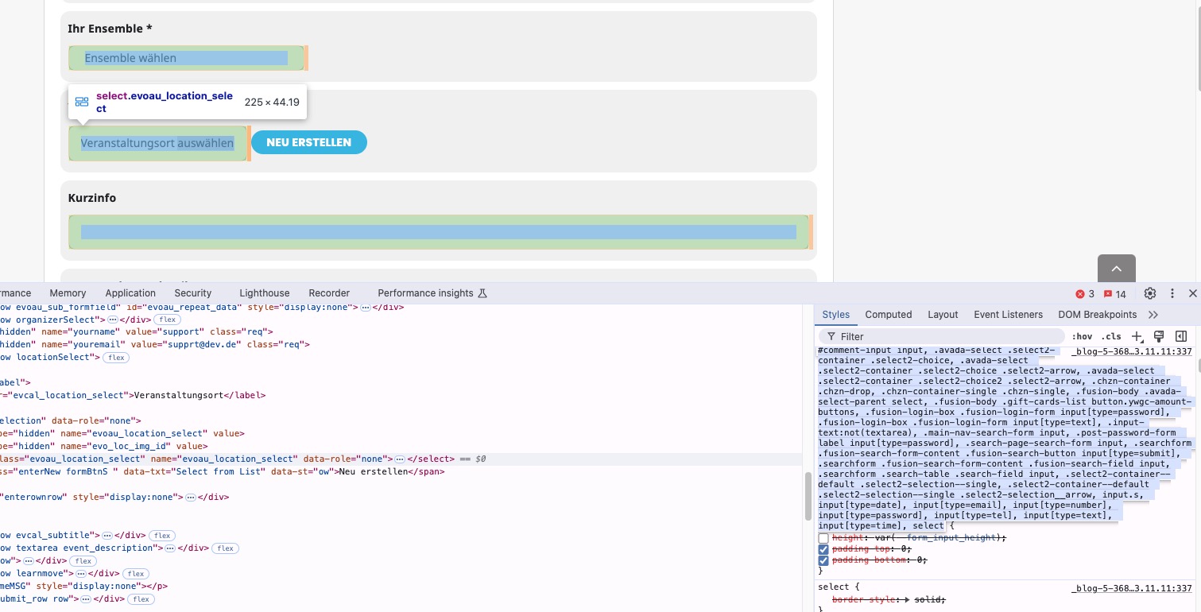Toggle flex badge on evcal_subtitle row
The width and height of the screenshot is (1201, 612).
(x=162, y=536)
